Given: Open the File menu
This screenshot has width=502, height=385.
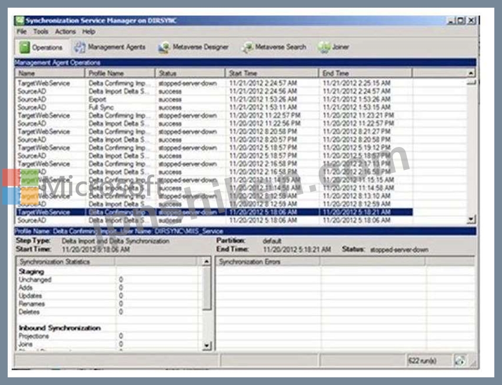Looking at the screenshot, I should (x=22, y=32).
